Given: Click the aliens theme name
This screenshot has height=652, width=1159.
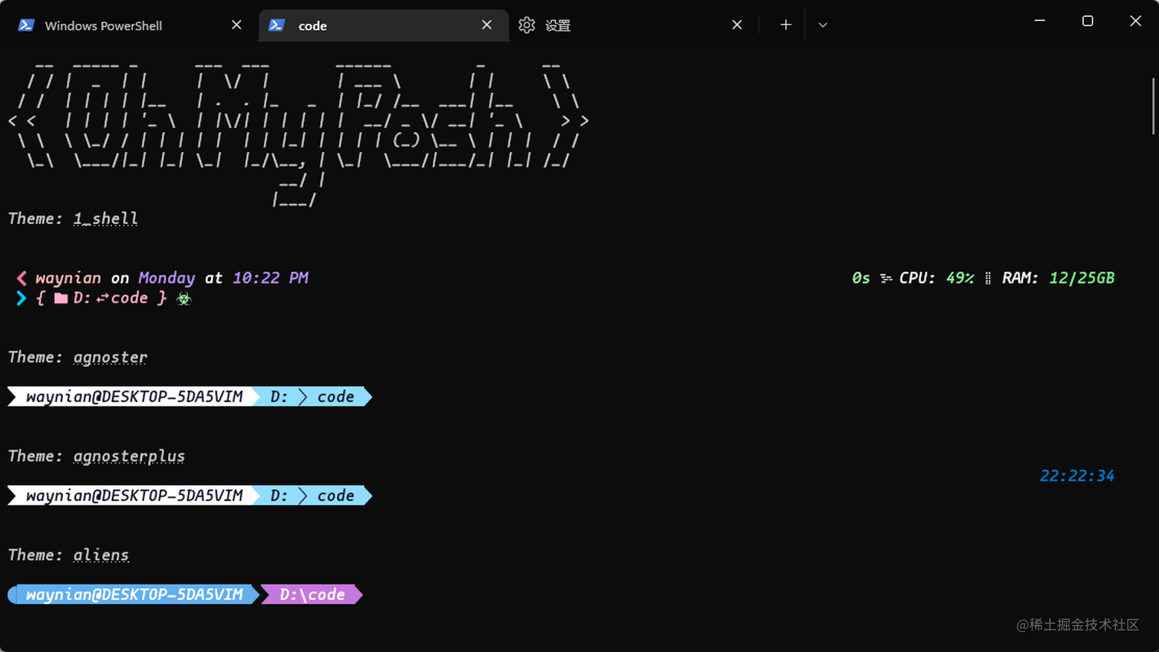Looking at the screenshot, I should pyautogui.click(x=101, y=555).
